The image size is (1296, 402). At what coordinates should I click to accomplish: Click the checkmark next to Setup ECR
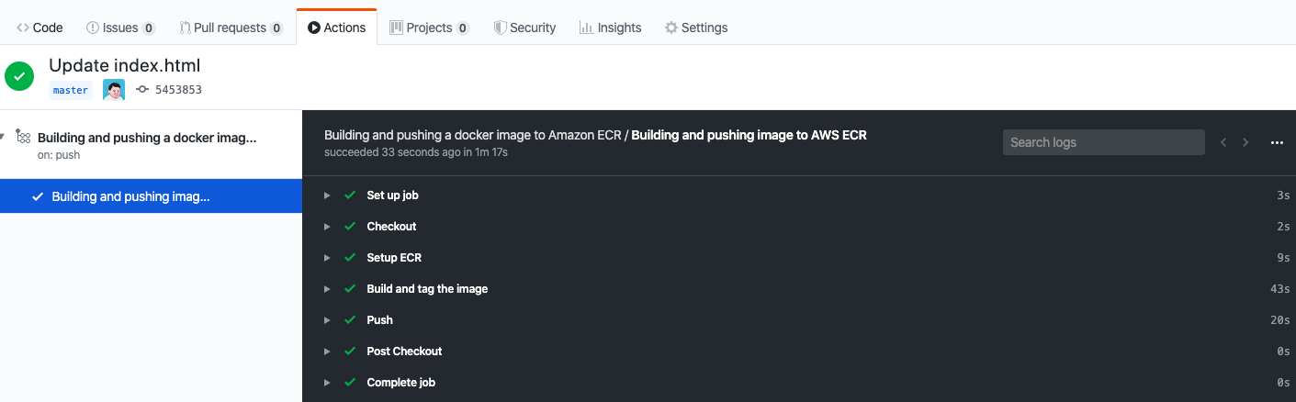click(350, 258)
